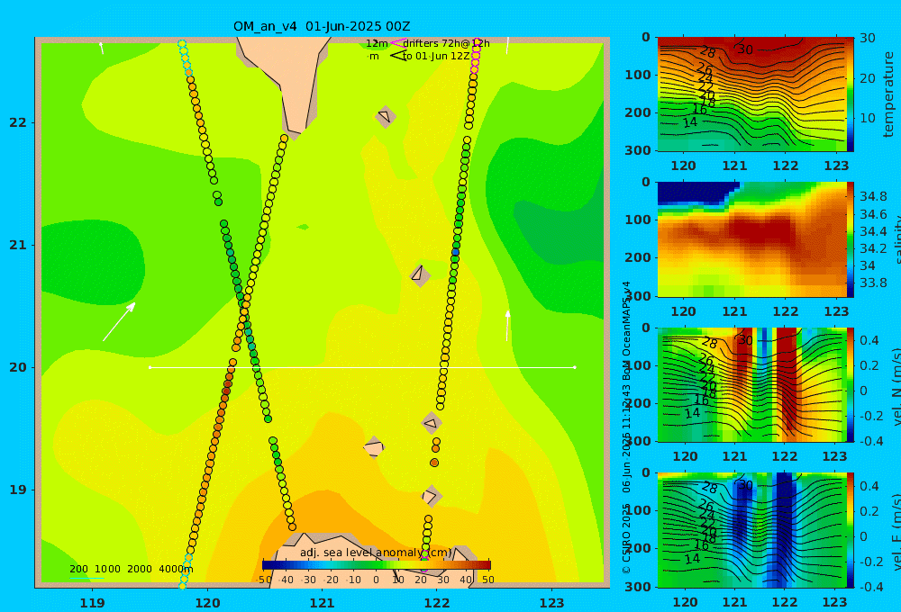Click the magenta drifter arrow in the legend

point(397,43)
